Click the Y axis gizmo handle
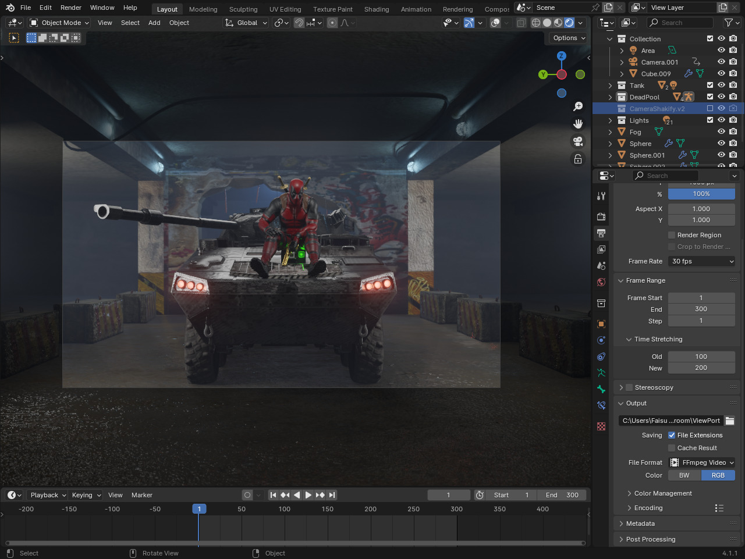 click(543, 74)
